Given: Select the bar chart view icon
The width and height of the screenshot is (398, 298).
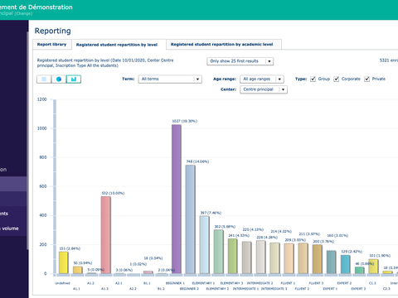Looking at the screenshot, I should 74,79.
